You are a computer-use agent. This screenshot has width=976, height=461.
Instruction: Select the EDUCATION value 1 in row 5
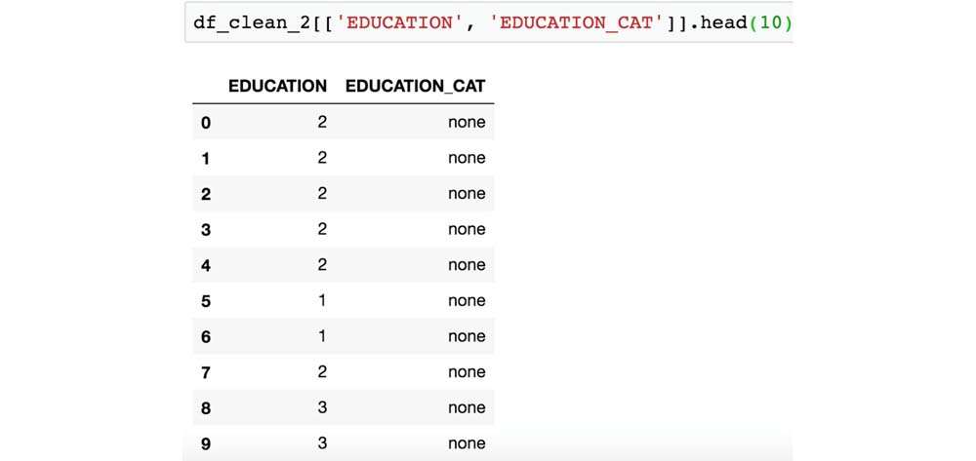click(322, 300)
